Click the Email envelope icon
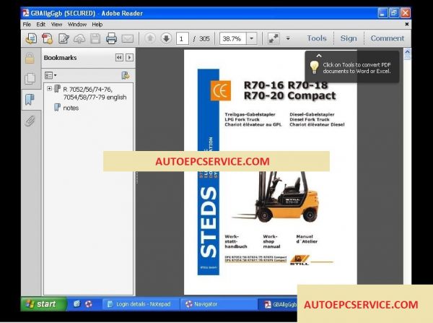Screen dimensions: 433x323 [128, 38]
